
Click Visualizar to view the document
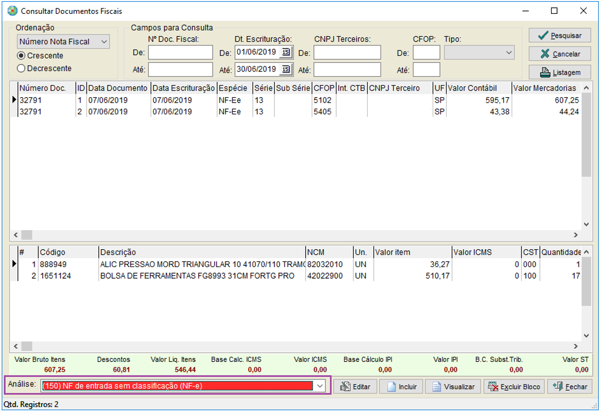click(x=453, y=386)
